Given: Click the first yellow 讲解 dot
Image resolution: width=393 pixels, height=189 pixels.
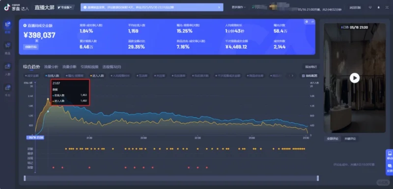Looking at the screenshot, I should tap(66, 149).
